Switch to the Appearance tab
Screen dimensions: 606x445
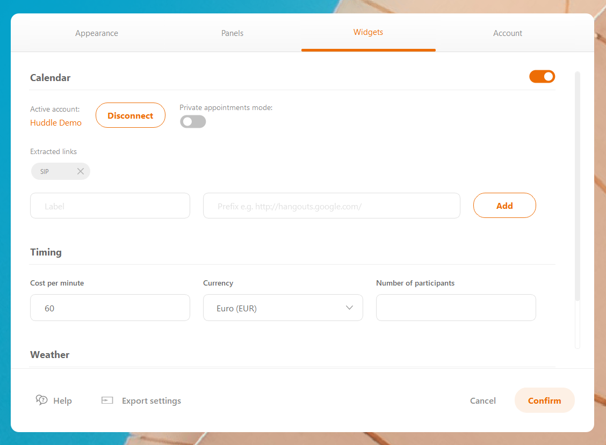[97, 33]
